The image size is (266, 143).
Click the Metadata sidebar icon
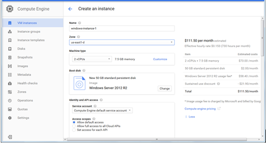[x=10, y=75]
